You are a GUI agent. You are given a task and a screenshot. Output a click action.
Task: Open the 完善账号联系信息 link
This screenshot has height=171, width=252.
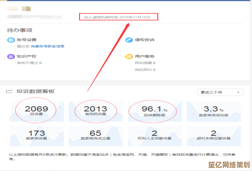(47, 46)
